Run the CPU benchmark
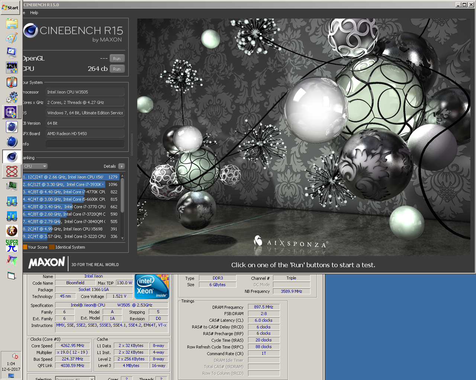Viewport: 476px width, 380px height. pos(117,69)
